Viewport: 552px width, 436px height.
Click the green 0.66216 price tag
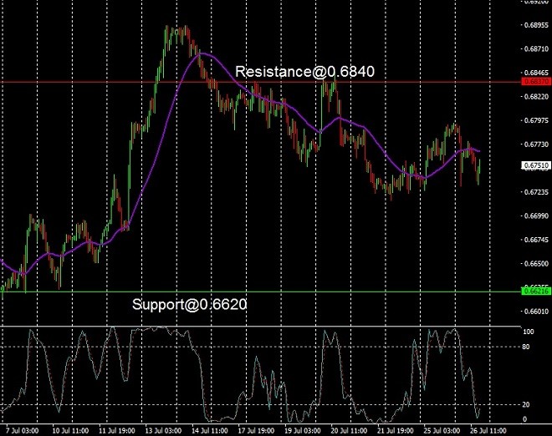[x=535, y=292]
